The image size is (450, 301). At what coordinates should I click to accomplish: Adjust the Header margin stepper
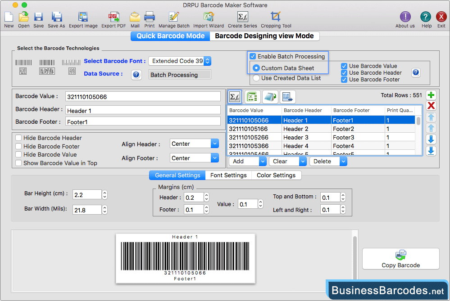206,197
